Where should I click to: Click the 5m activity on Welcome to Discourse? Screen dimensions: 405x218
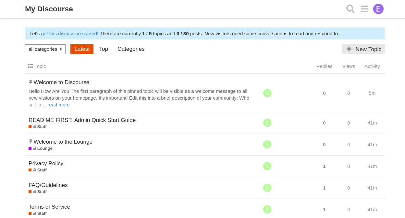(x=372, y=93)
